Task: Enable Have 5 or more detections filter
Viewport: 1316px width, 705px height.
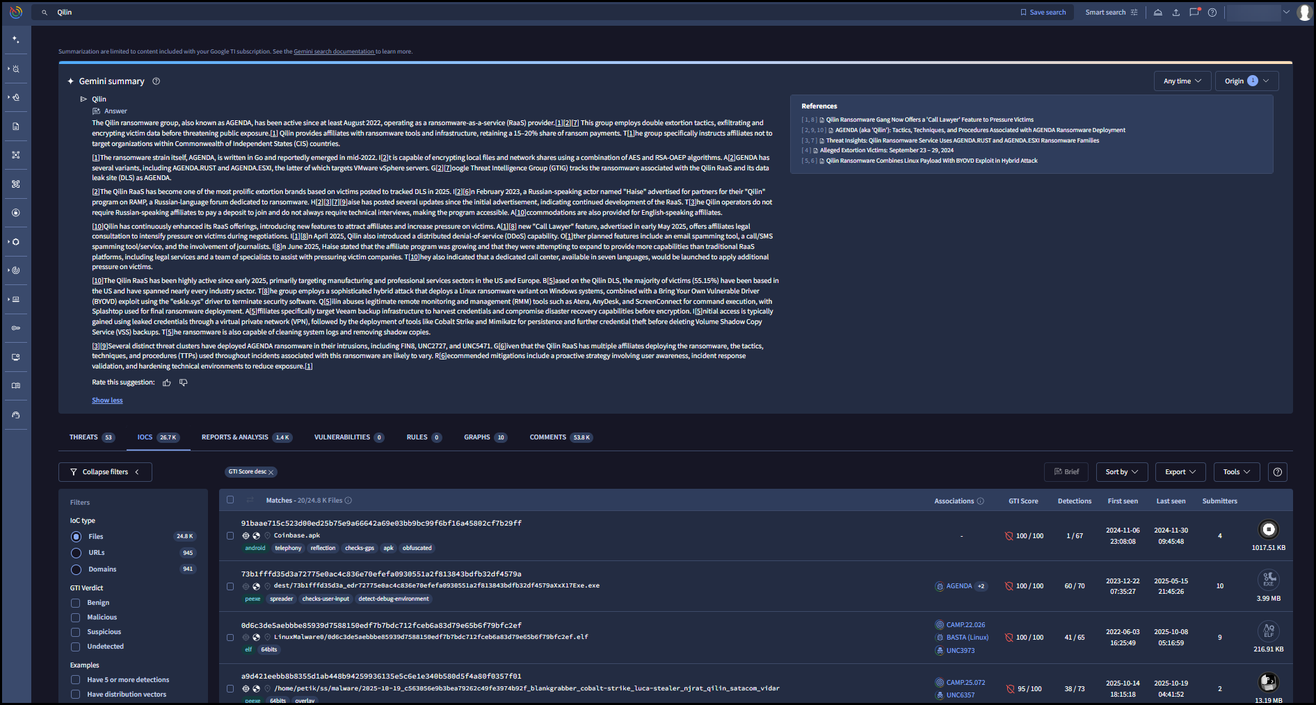Action: click(x=76, y=680)
